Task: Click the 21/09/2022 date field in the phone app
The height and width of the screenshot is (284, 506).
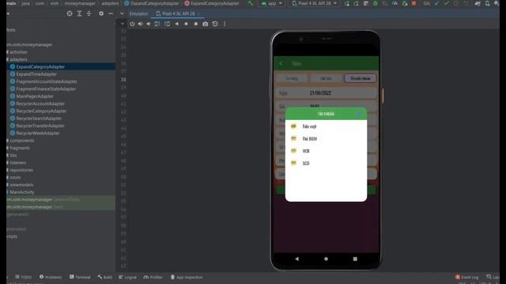Action: pyautogui.click(x=326, y=93)
